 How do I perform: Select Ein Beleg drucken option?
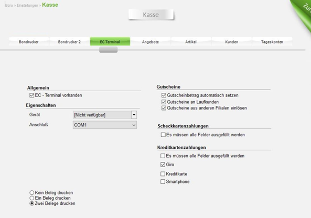pos(32,198)
